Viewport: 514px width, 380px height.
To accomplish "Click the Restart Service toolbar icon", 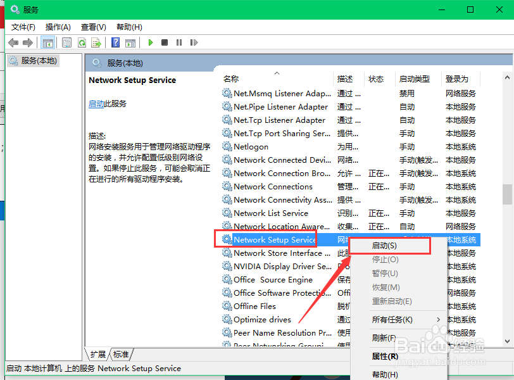I will [194, 42].
